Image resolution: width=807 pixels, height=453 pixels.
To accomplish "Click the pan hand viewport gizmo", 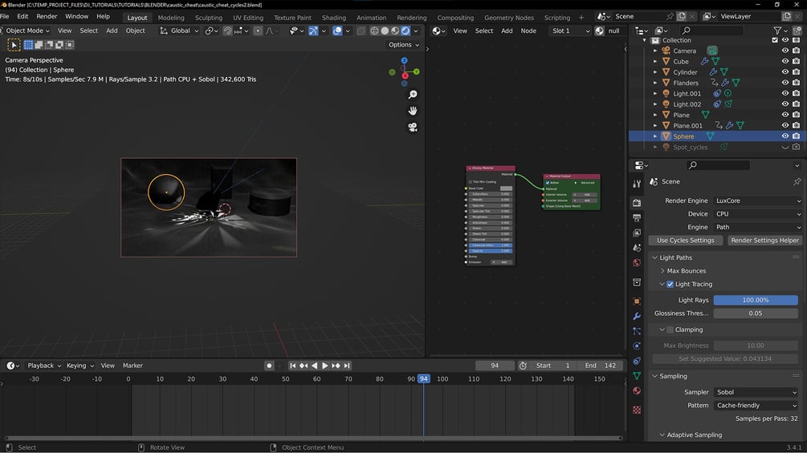I will [x=412, y=111].
